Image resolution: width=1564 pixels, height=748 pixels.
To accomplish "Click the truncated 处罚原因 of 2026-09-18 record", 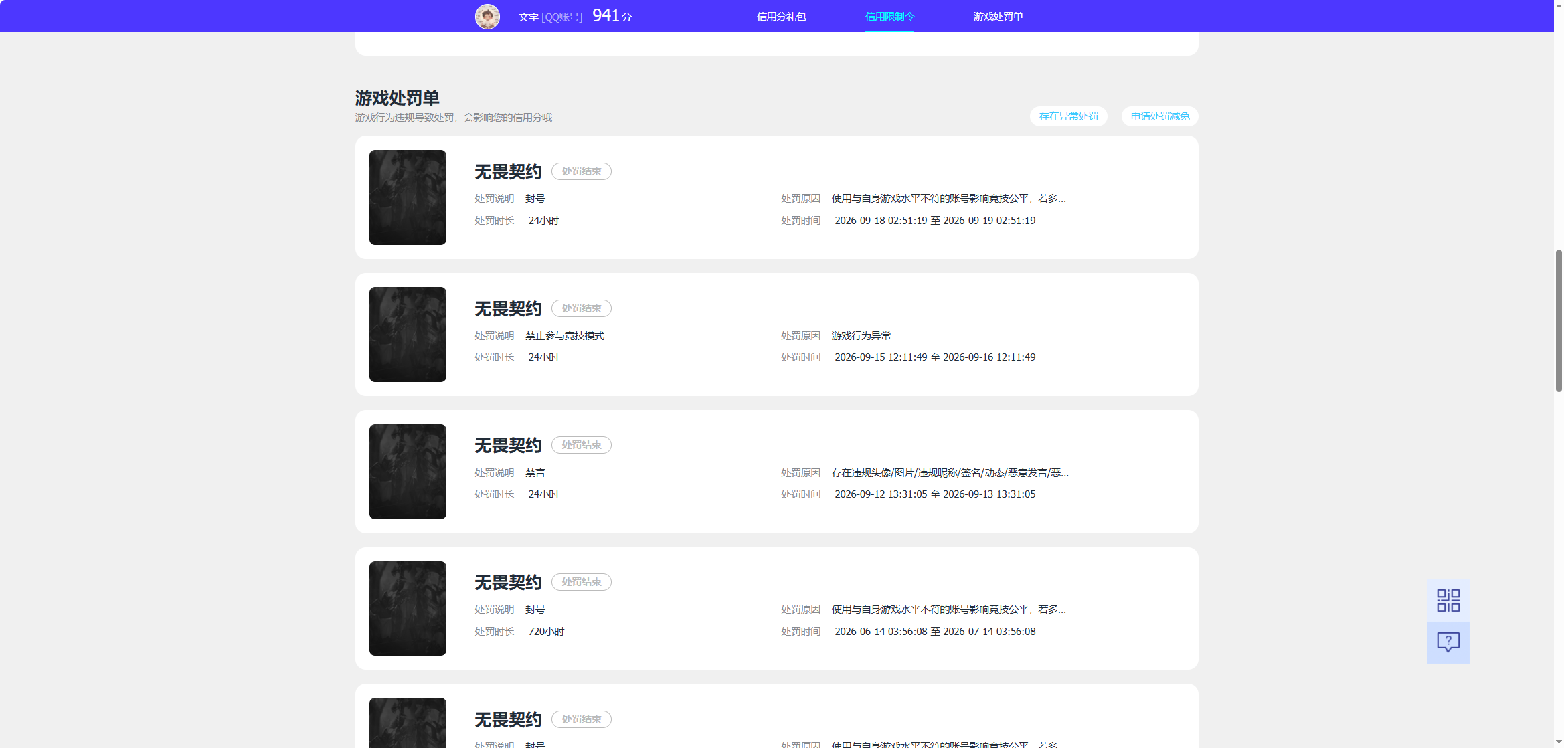I will coord(948,199).
